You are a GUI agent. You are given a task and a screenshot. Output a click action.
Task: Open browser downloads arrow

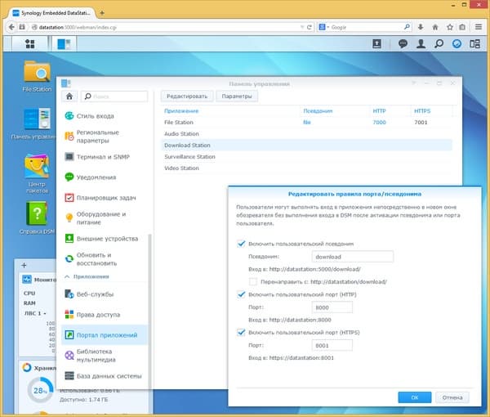pyautogui.click(x=421, y=27)
